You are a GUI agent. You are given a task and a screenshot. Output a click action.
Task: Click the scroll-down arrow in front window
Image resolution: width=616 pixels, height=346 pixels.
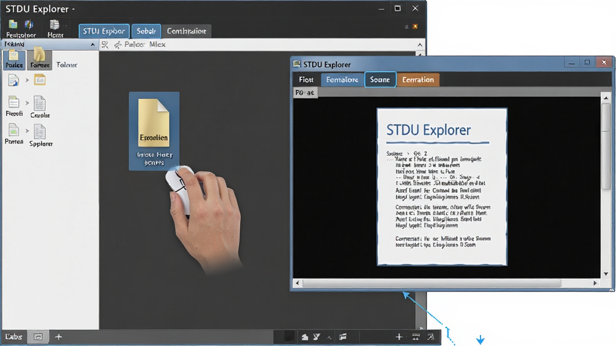[x=606, y=274]
